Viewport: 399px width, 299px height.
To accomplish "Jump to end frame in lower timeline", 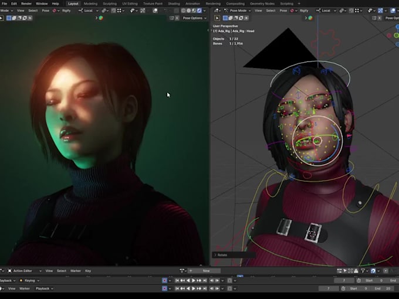I will [x=205, y=288].
